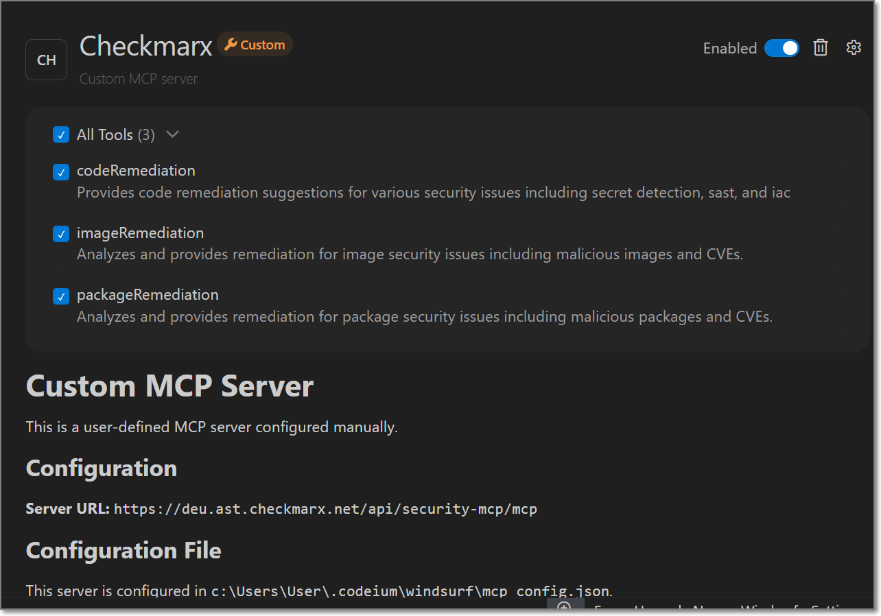Viewport: 881px width, 616px height.
Task: Select the packageRemediation tool name
Action: (147, 294)
